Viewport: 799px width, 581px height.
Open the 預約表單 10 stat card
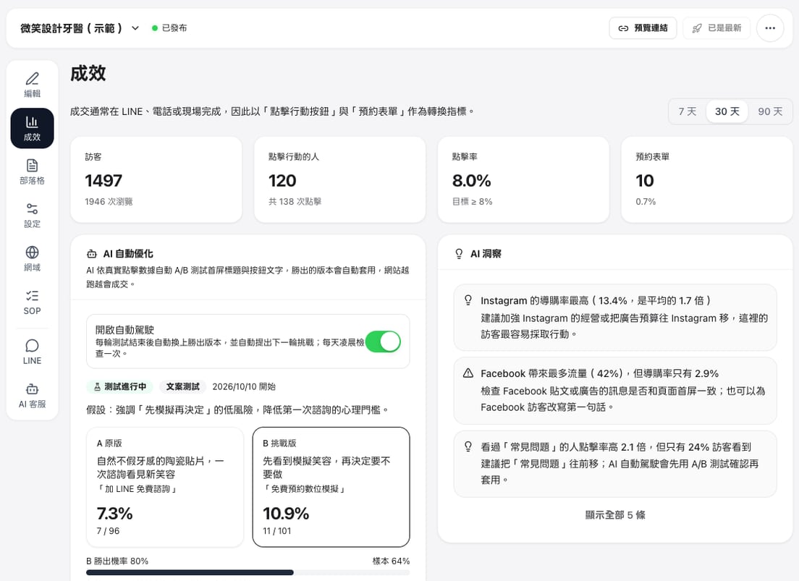(707, 179)
